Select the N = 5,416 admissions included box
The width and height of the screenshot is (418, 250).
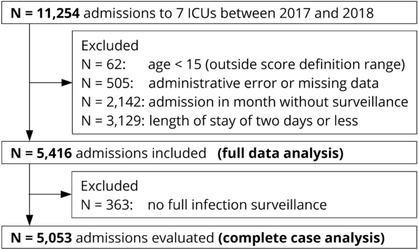coord(209,153)
